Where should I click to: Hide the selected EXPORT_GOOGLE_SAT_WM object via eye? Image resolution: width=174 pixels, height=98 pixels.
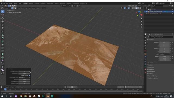click(172, 11)
